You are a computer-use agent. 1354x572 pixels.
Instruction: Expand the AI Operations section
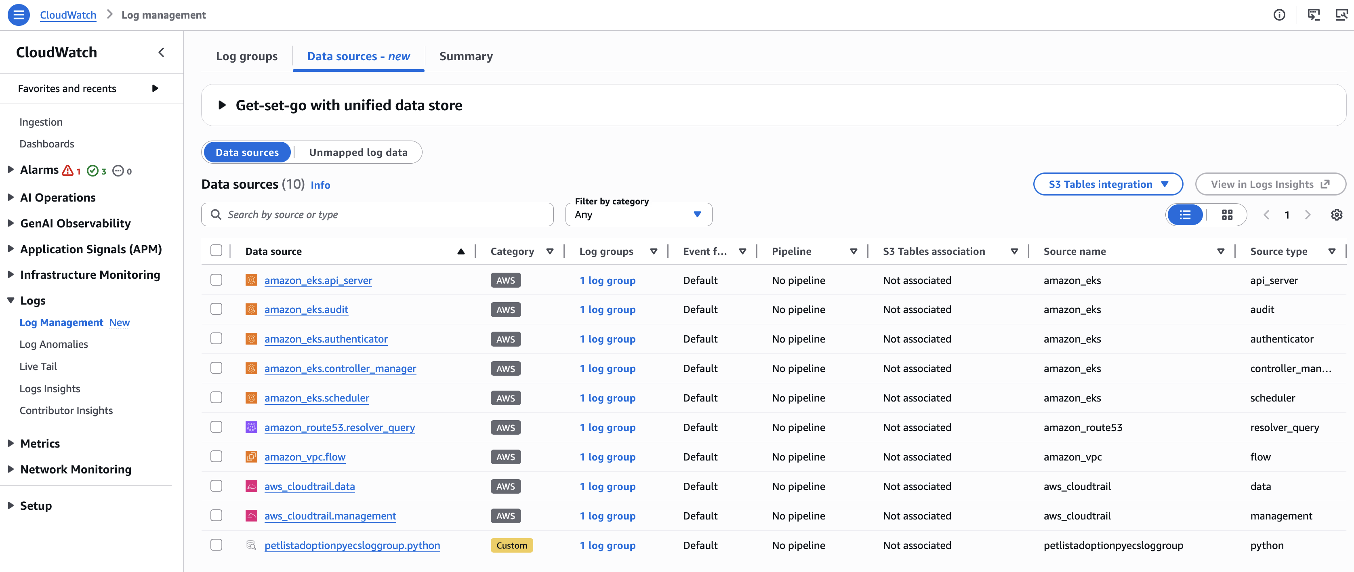coord(11,197)
